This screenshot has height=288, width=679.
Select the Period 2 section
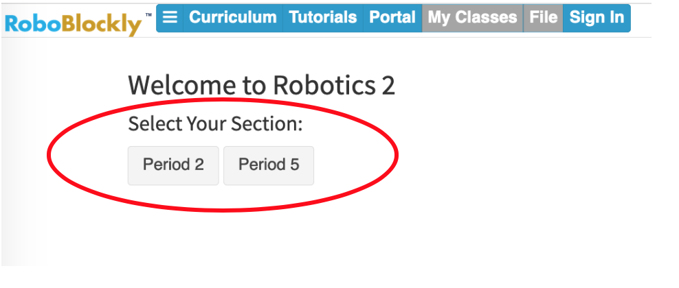(173, 165)
